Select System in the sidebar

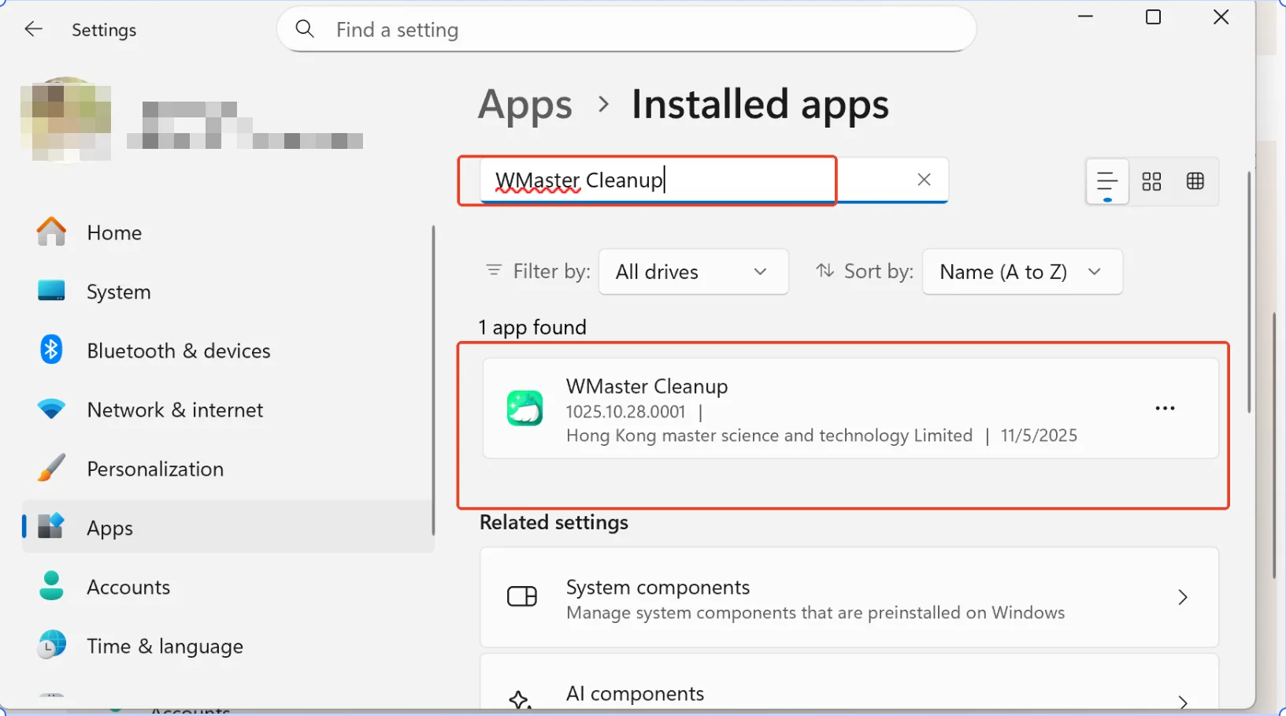click(118, 291)
